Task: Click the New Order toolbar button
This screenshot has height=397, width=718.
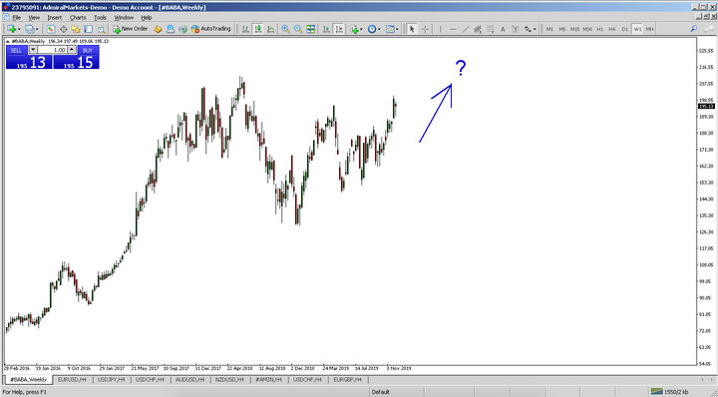Action: pyautogui.click(x=131, y=29)
